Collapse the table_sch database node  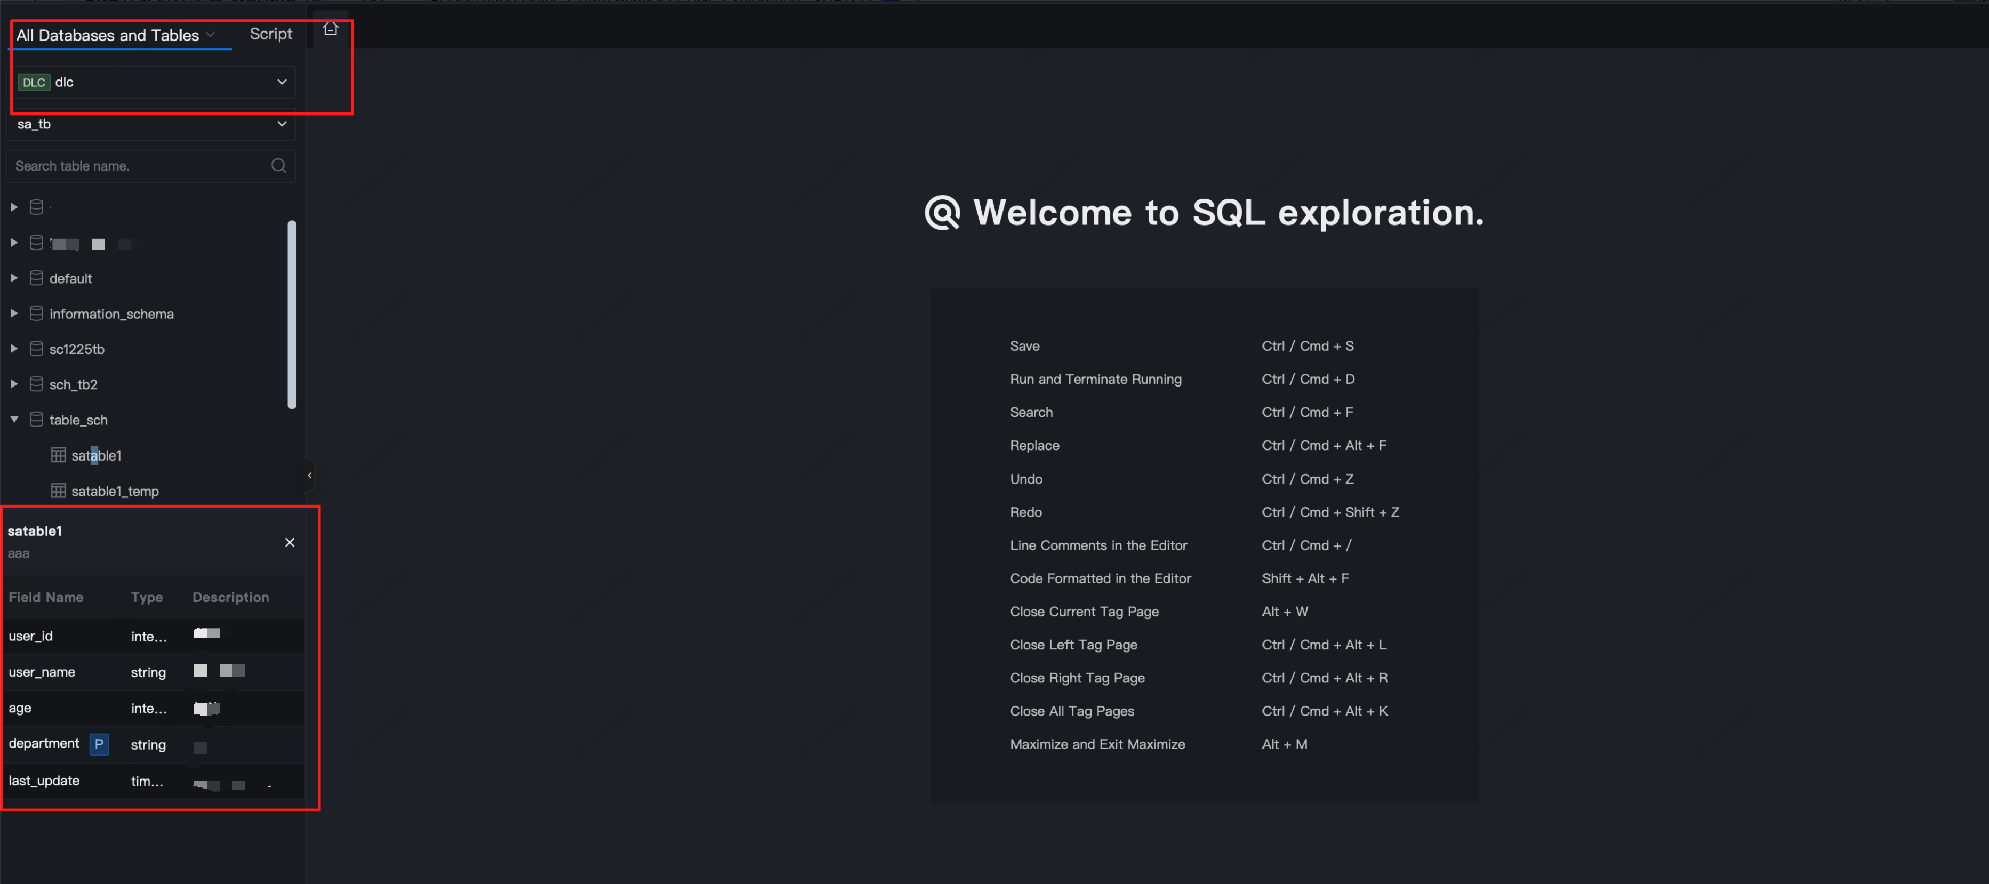pyautogui.click(x=14, y=419)
